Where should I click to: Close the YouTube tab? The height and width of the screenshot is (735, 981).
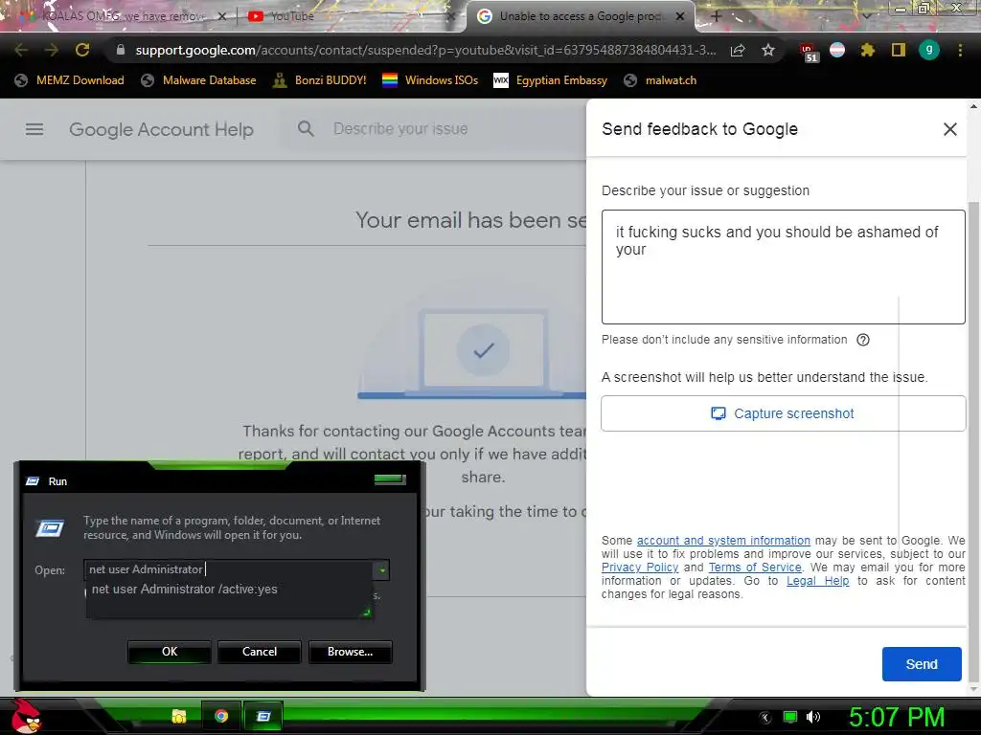click(x=450, y=16)
